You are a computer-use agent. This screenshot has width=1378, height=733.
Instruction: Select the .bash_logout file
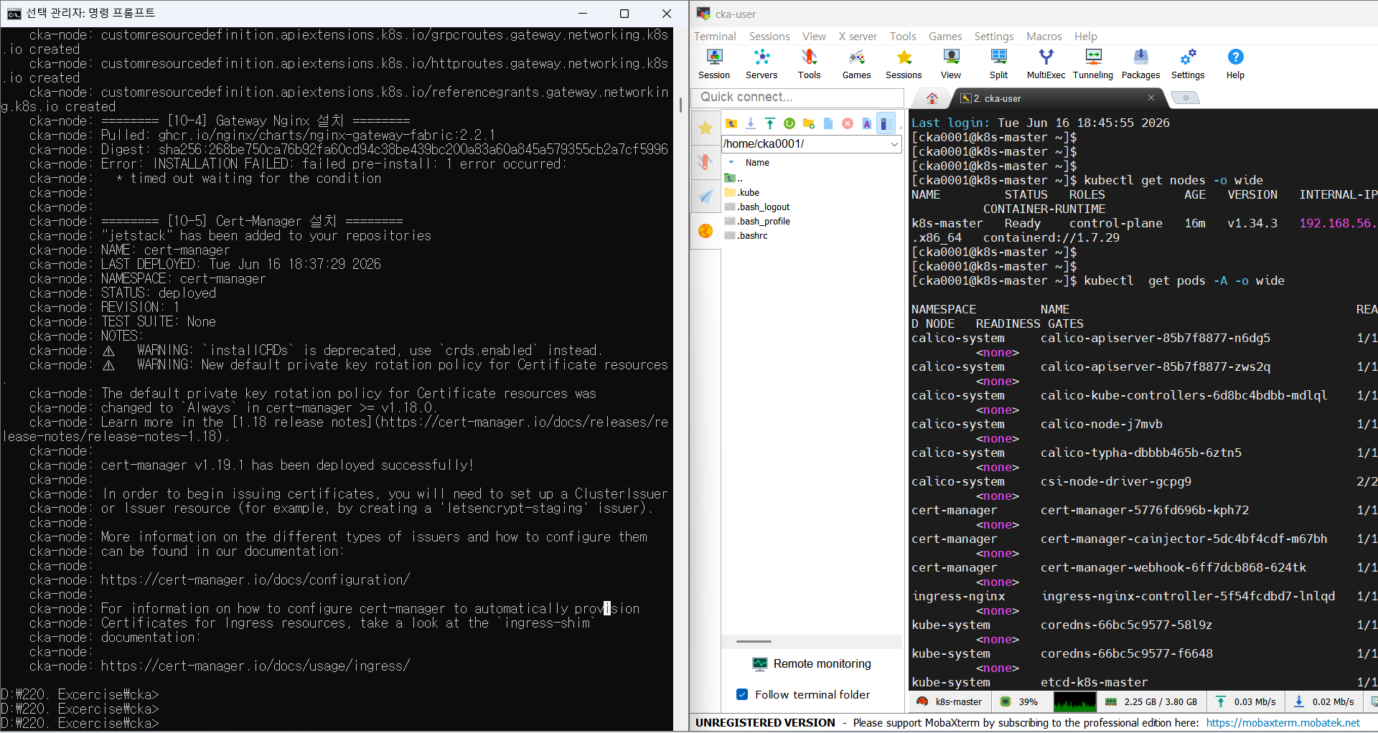point(757,207)
